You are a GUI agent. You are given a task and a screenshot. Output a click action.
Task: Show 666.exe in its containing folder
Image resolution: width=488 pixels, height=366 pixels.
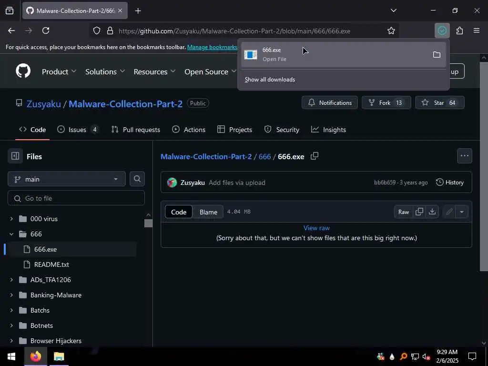[x=437, y=55]
